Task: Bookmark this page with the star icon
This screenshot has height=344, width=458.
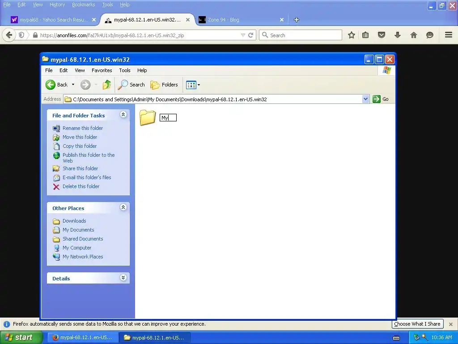Action: tap(352, 35)
